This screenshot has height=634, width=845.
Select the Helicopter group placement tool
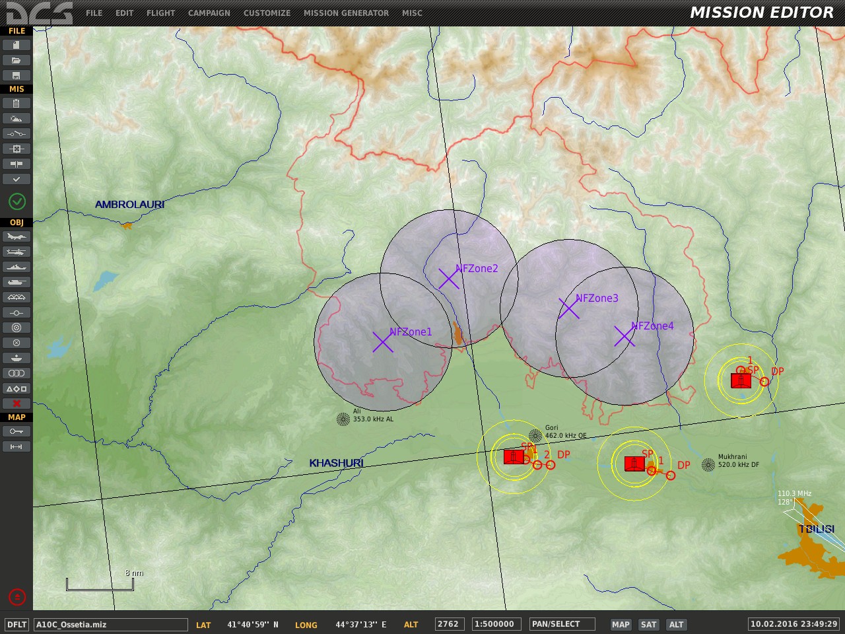click(x=17, y=252)
